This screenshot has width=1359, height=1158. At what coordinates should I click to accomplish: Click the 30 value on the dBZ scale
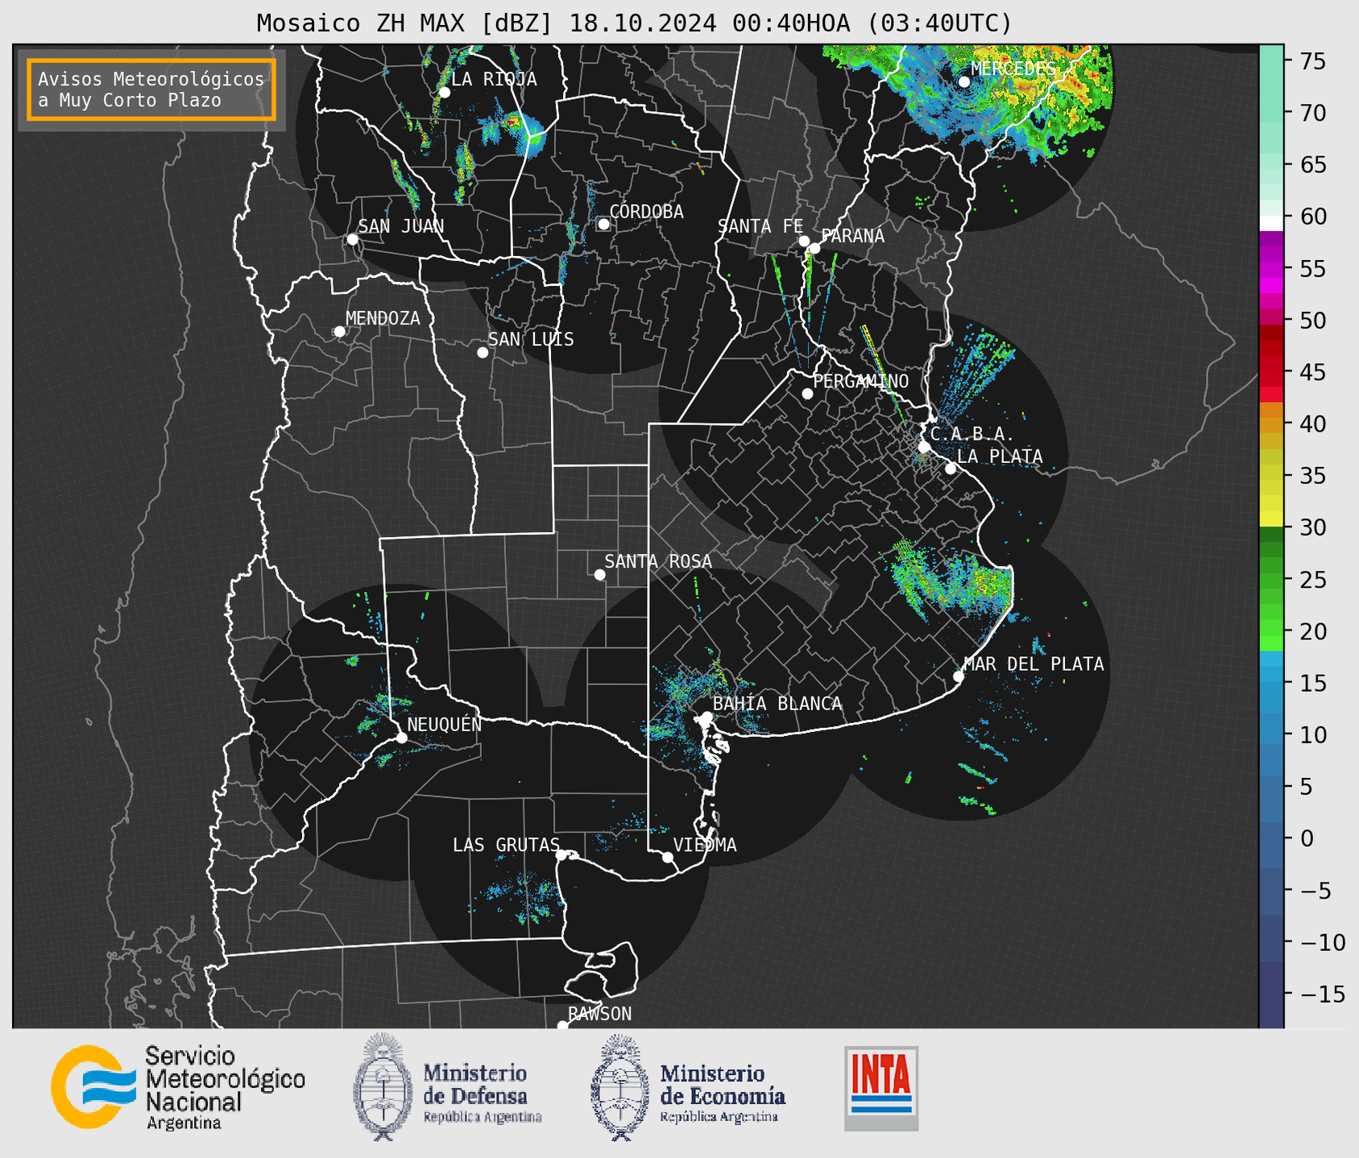tap(1312, 528)
